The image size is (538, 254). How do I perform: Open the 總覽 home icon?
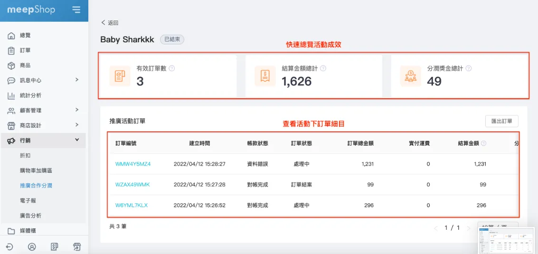pos(11,35)
